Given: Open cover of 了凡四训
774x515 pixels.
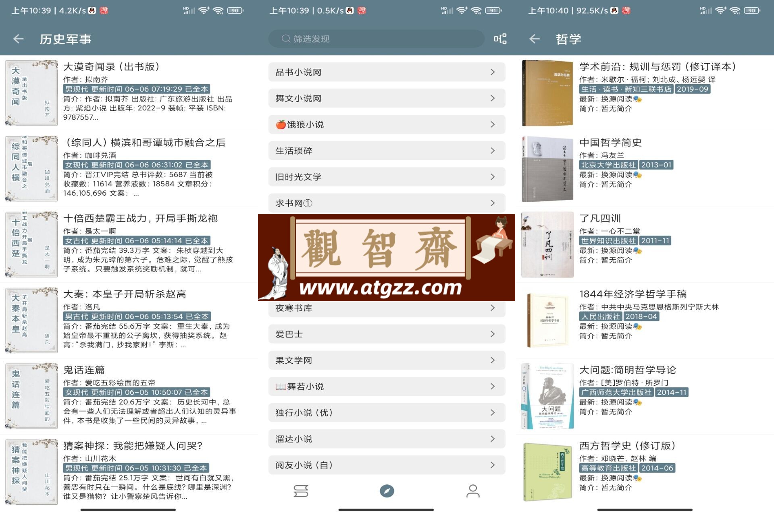Looking at the screenshot, I should tap(547, 244).
